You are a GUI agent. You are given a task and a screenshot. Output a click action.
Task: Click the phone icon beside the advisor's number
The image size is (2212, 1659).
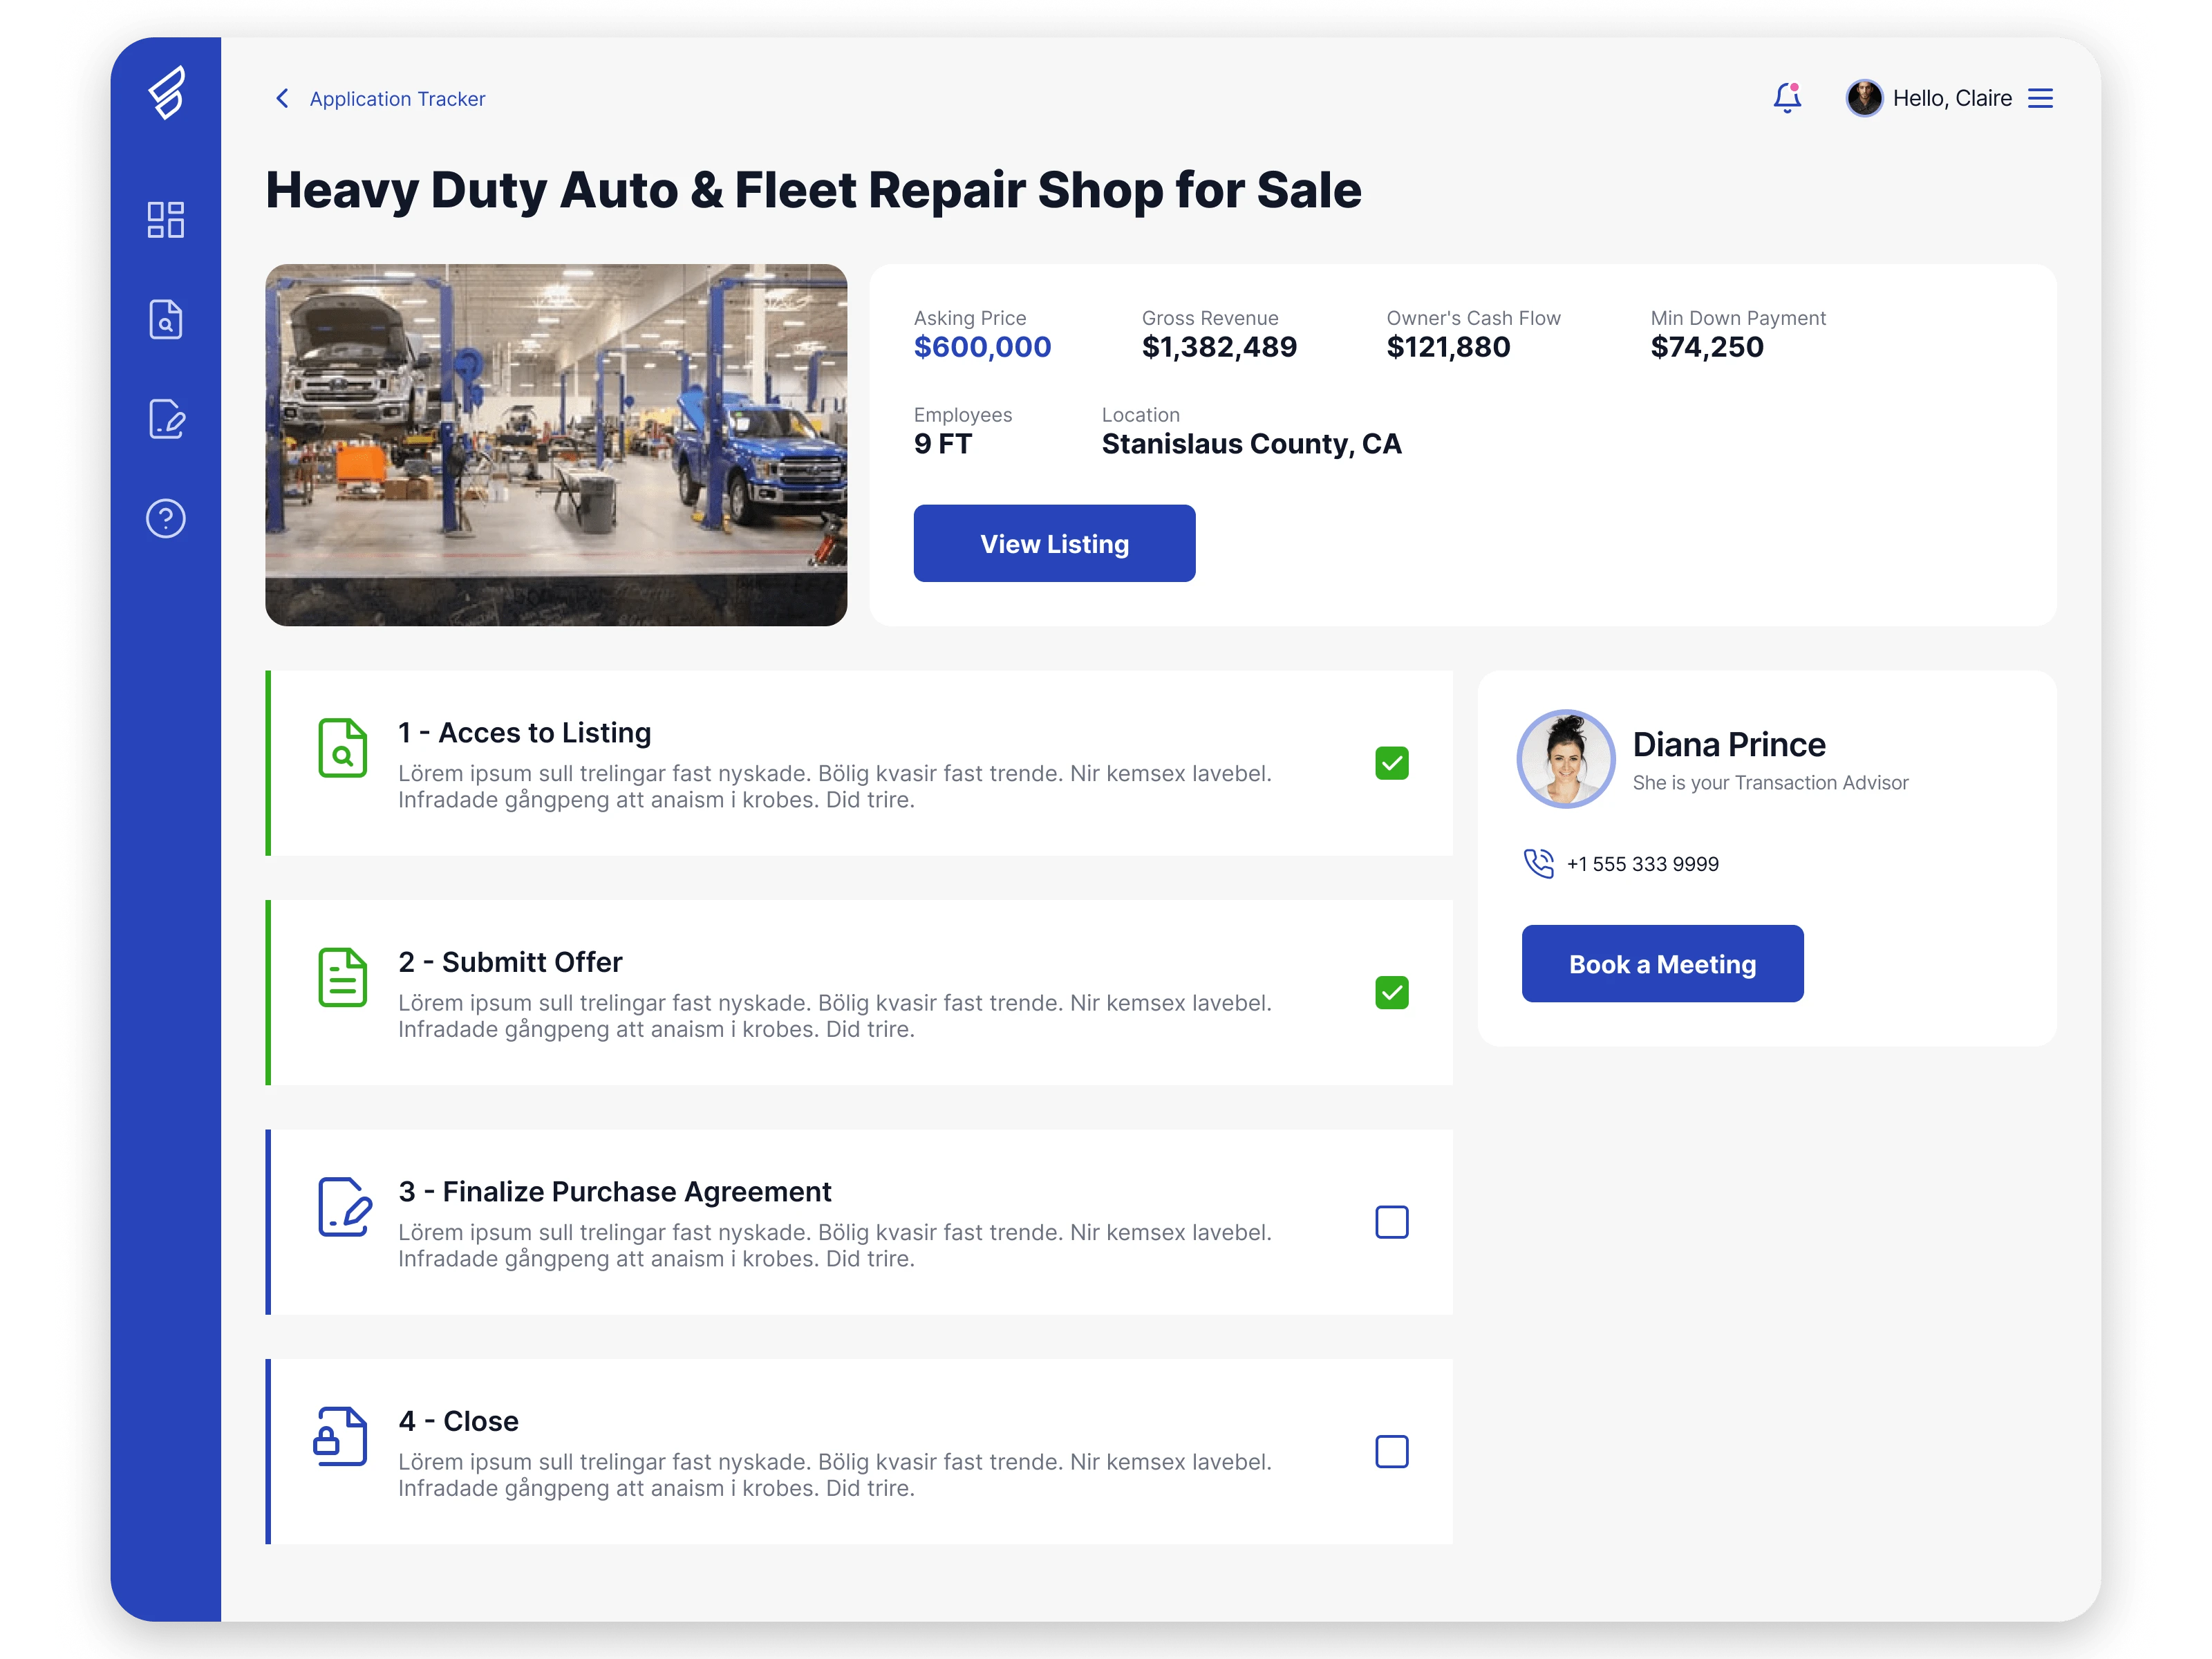click(x=1538, y=864)
